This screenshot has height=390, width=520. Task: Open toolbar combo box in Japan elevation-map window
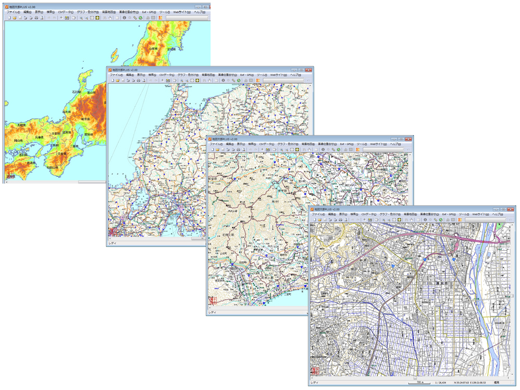click(x=187, y=18)
